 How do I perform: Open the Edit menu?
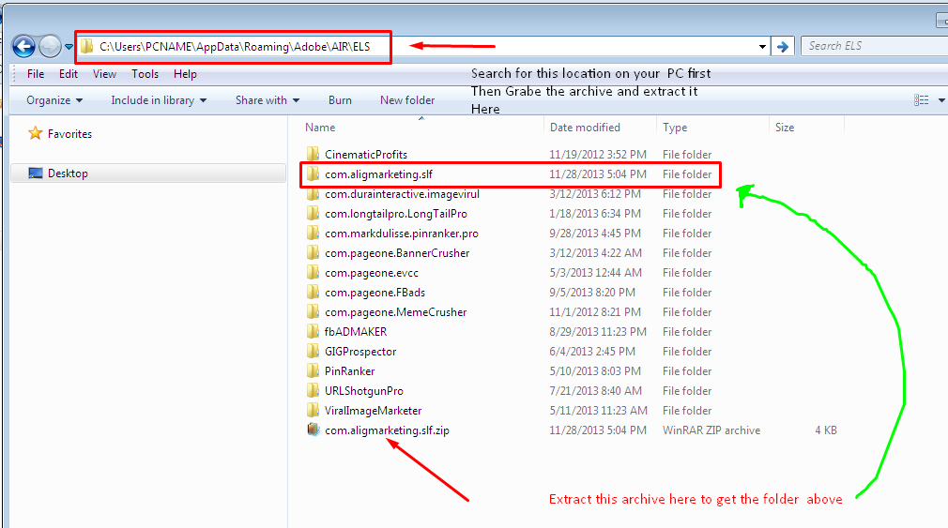tap(69, 74)
